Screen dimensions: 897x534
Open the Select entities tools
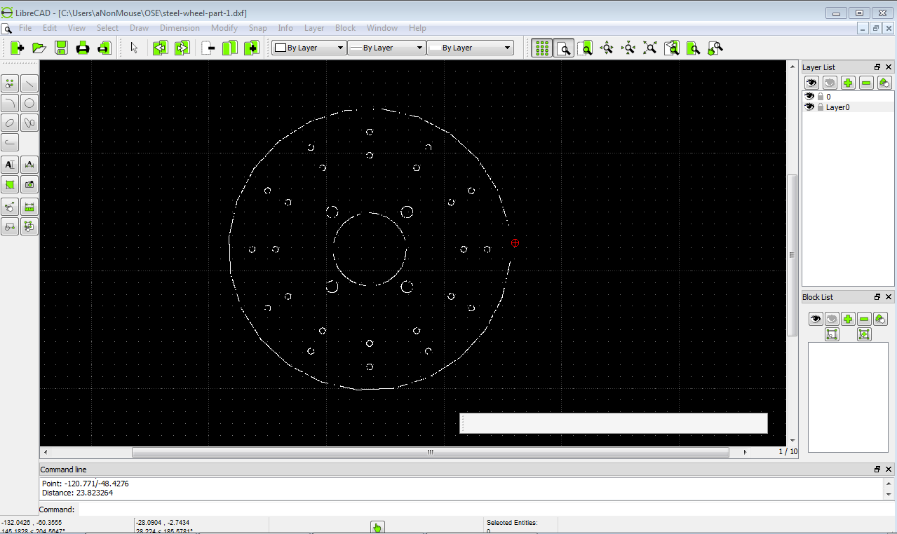pyautogui.click(x=29, y=226)
